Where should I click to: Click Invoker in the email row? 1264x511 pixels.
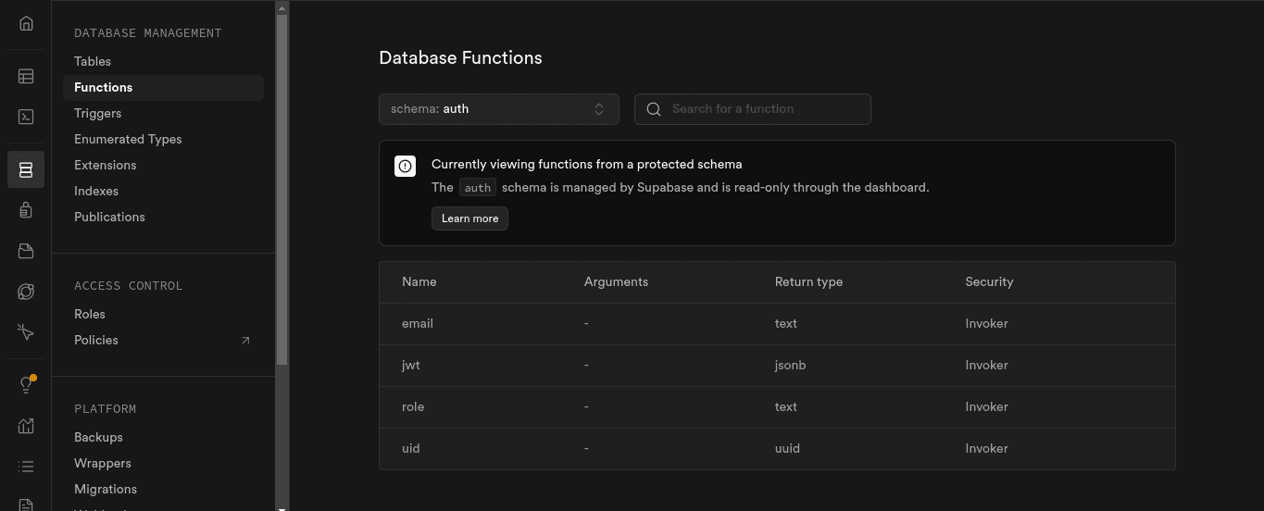[987, 324]
